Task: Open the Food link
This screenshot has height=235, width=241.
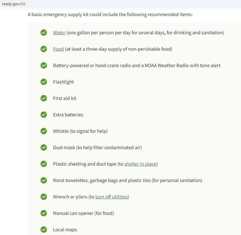Action: pyautogui.click(x=58, y=49)
